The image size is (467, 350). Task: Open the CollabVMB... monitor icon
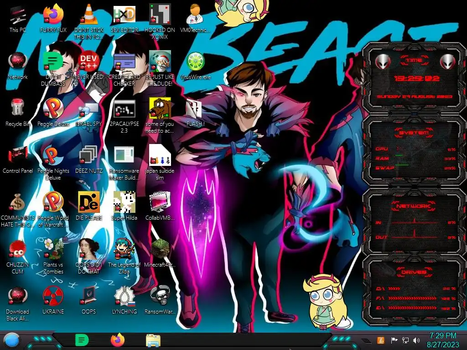[x=160, y=206]
